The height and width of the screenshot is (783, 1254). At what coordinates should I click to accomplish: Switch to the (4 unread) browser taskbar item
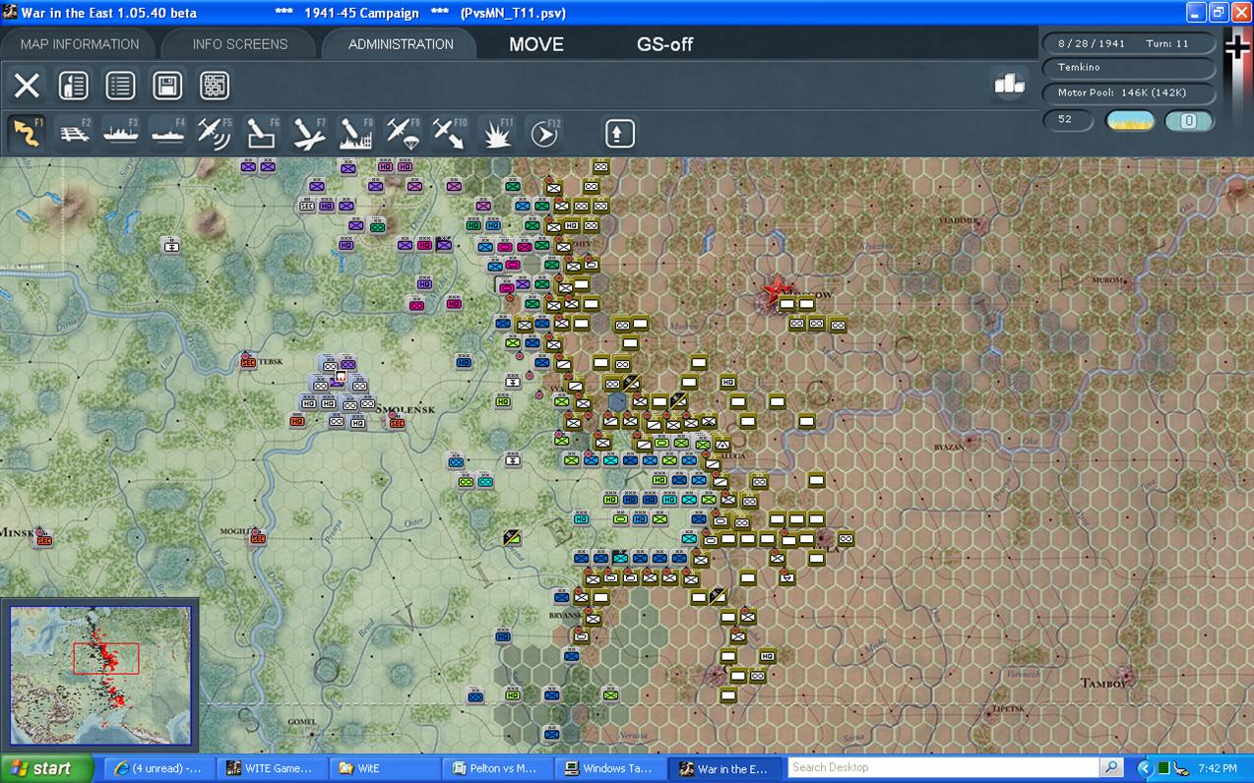click(x=158, y=768)
